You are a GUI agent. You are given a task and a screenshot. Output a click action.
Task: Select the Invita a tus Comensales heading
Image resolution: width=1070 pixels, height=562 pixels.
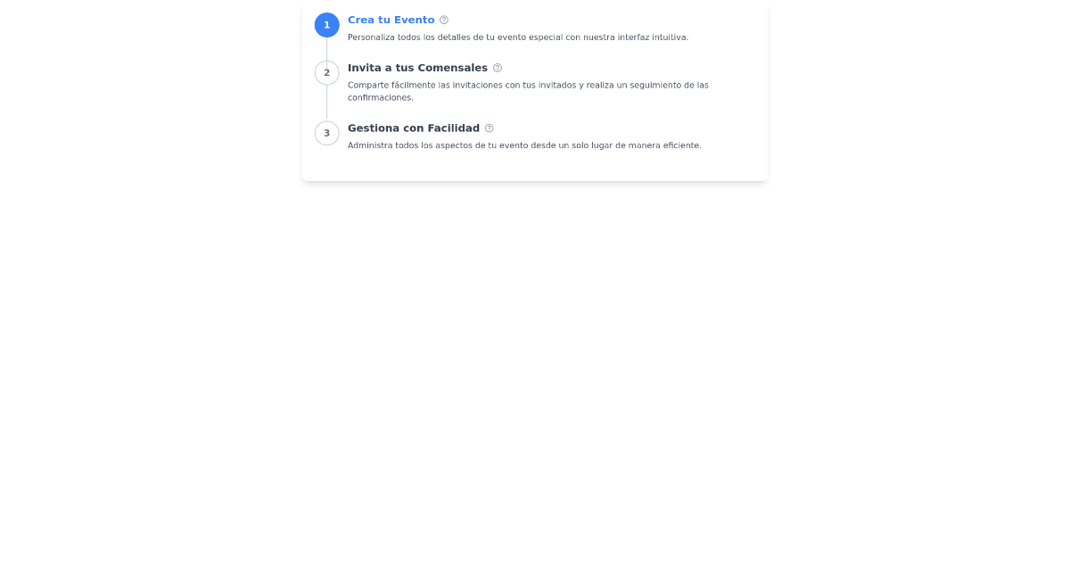tap(417, 67)
